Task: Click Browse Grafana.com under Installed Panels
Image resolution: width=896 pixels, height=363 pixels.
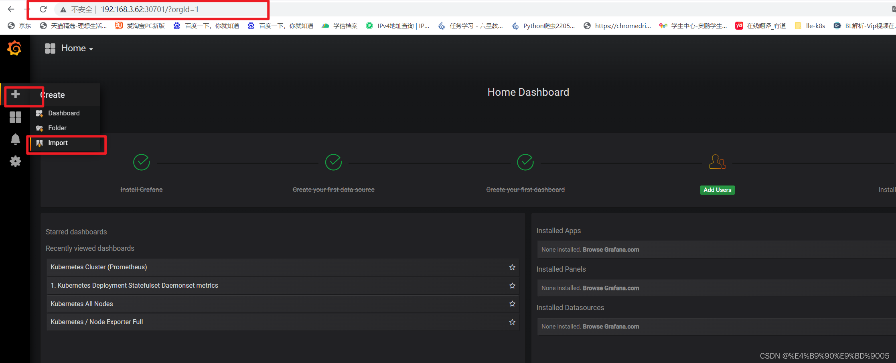Action: 611,288
